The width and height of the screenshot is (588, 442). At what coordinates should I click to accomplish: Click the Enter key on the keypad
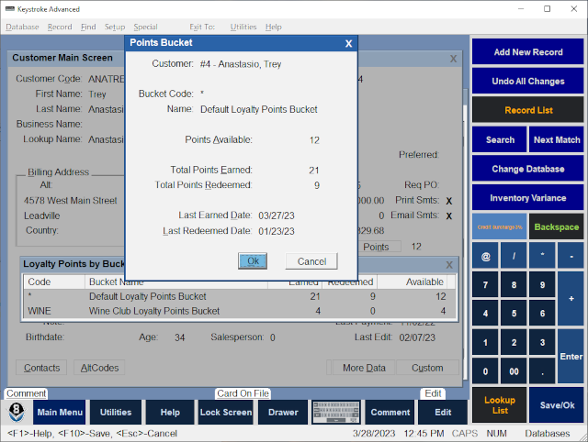click(x=571, y=357)
